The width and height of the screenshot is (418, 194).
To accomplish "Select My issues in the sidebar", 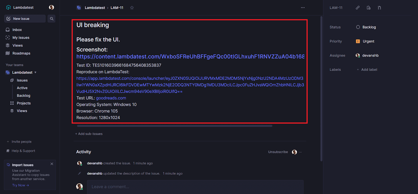I will (x=21, y=37).
